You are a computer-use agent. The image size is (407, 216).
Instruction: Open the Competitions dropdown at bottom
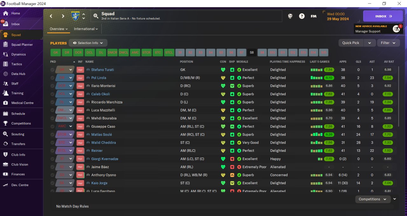[373, 199]
